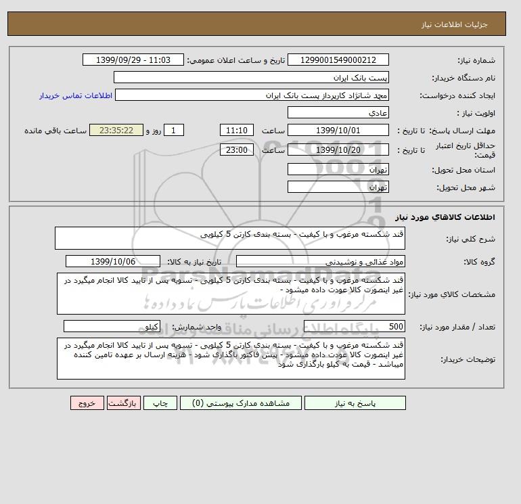
Task: Open اطلاعات تماس خریدار link
Action: (x=76, y=95)
